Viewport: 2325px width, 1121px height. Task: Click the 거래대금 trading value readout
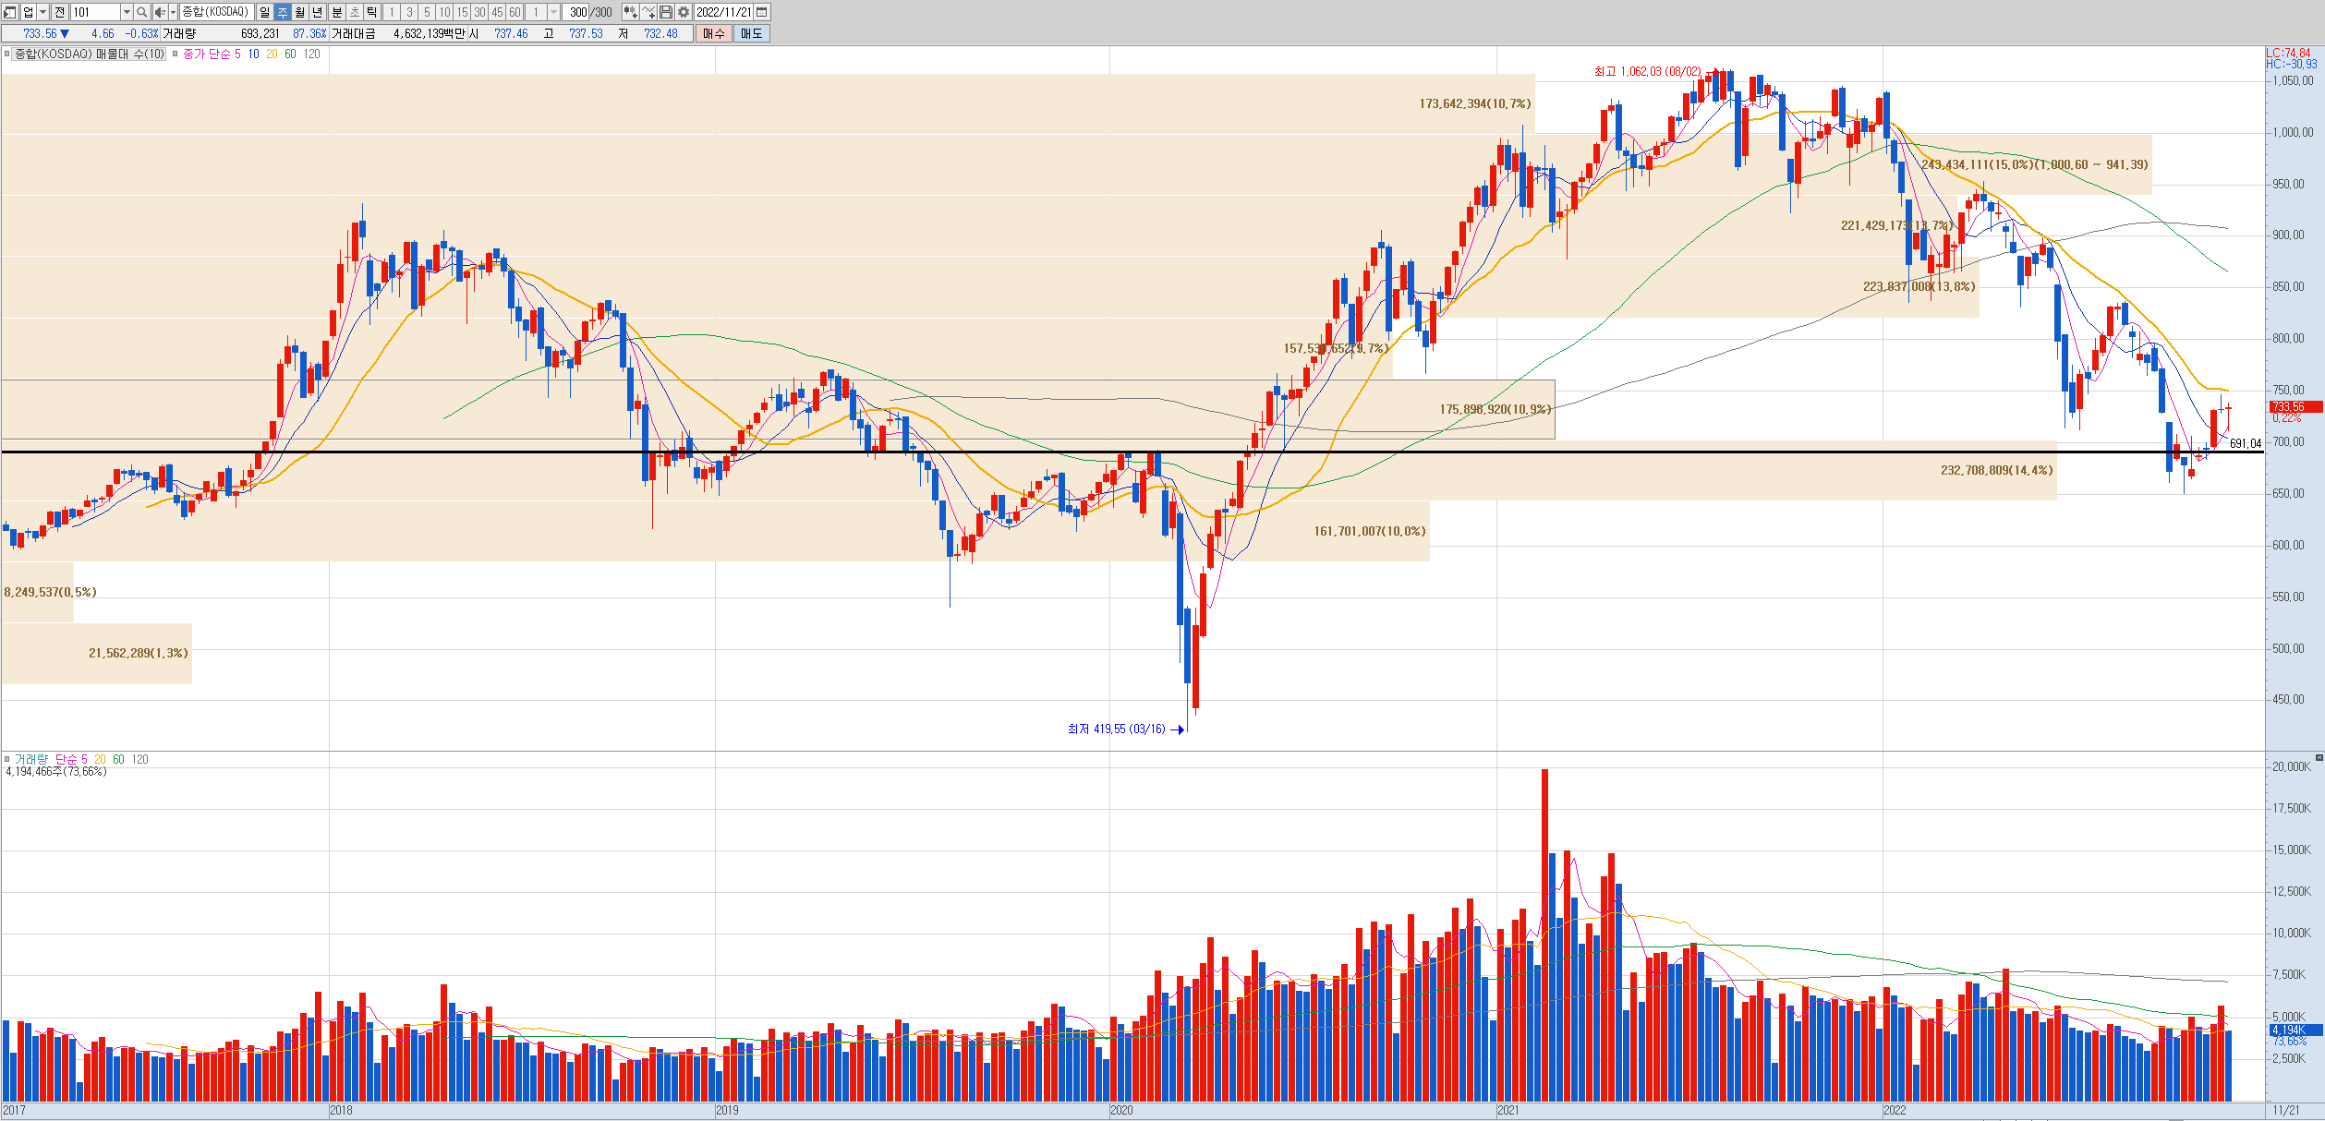[398, 33]
